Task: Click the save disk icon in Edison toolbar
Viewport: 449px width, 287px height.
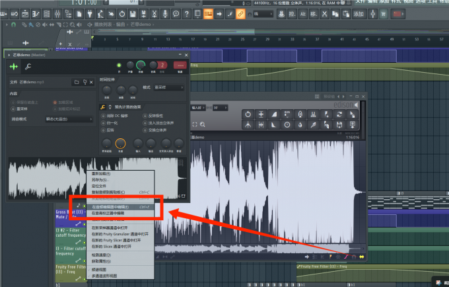Action: 339,124
